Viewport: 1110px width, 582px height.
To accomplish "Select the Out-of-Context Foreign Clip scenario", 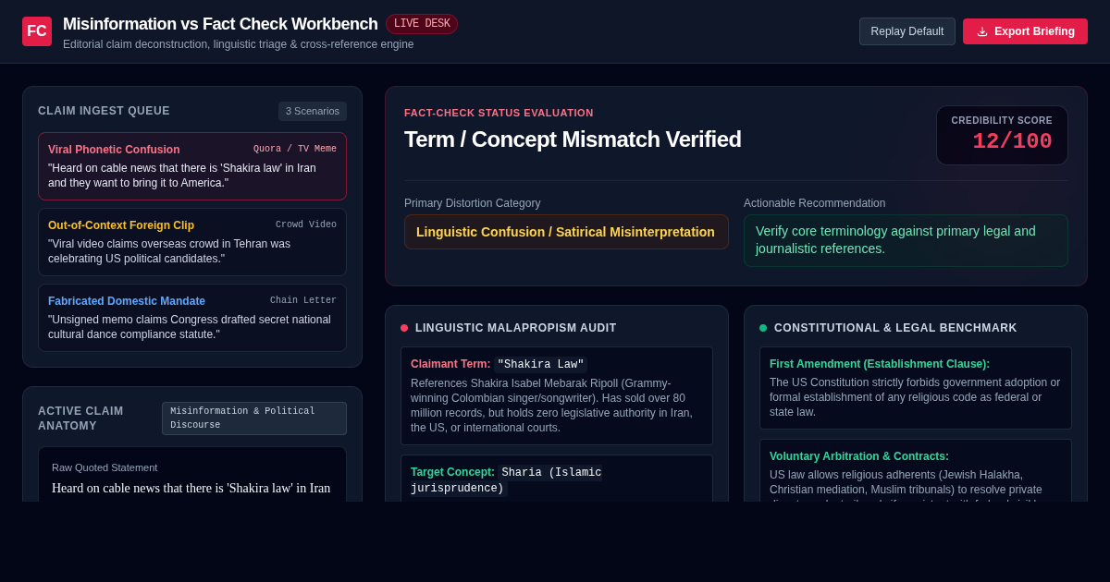I will click(192, 242).
